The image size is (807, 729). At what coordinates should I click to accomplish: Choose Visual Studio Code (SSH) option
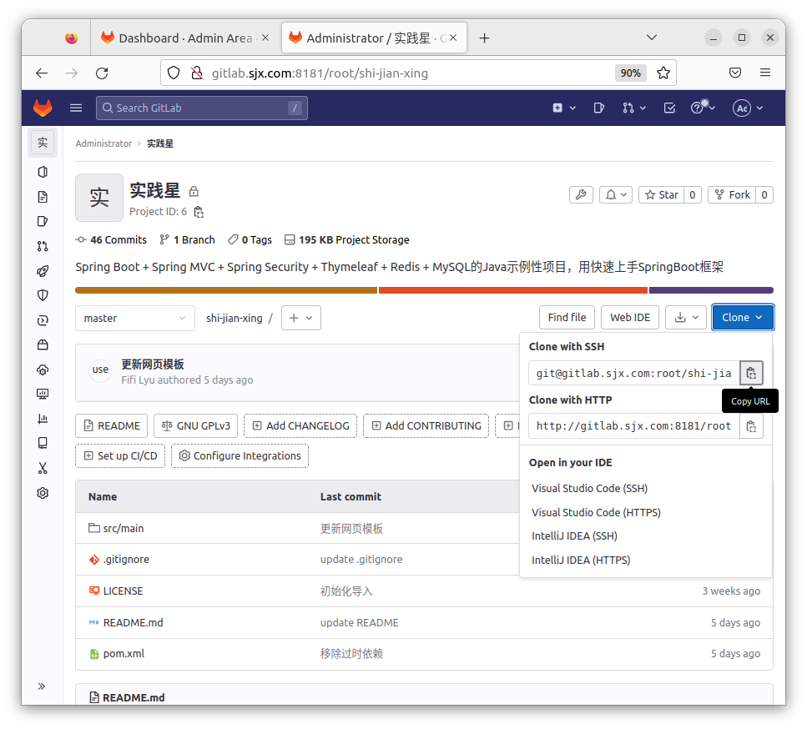589,489
